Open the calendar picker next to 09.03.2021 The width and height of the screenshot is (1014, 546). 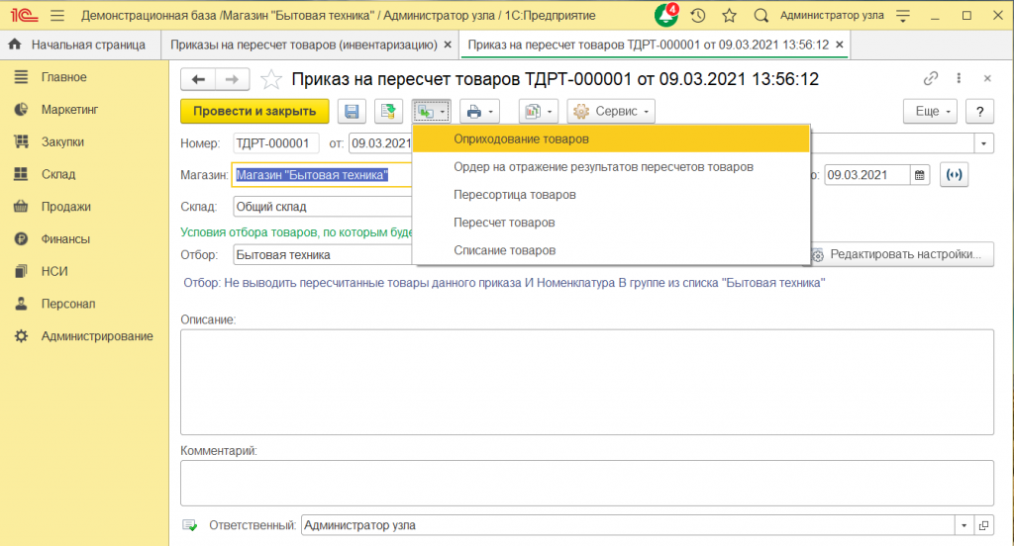[x=920, y=175]
